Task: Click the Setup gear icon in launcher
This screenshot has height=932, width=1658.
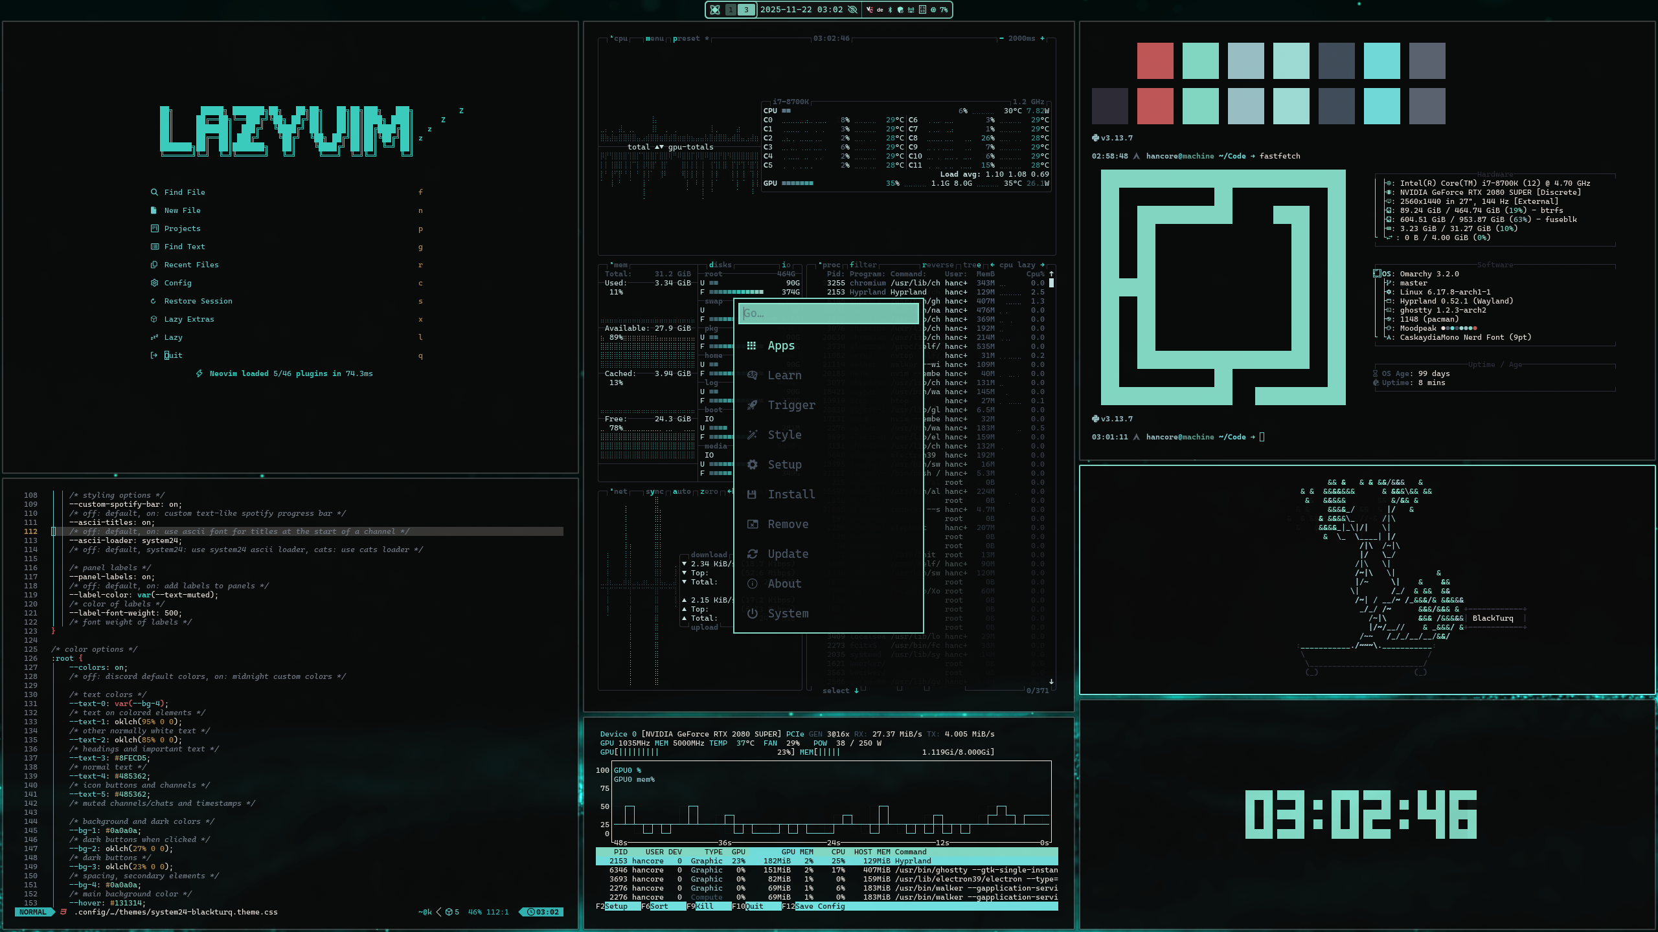Action: [x=752, y=465]
